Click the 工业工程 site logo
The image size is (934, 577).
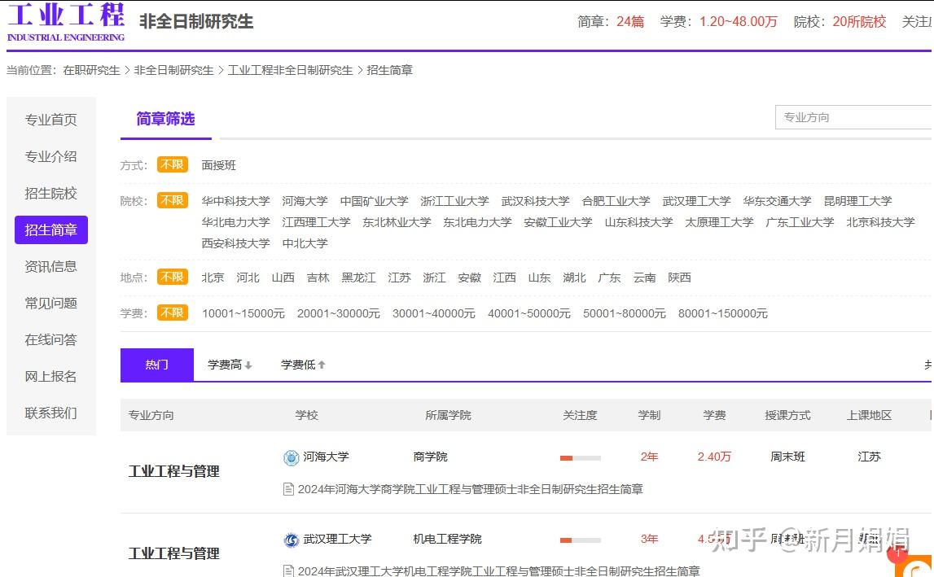65,22
